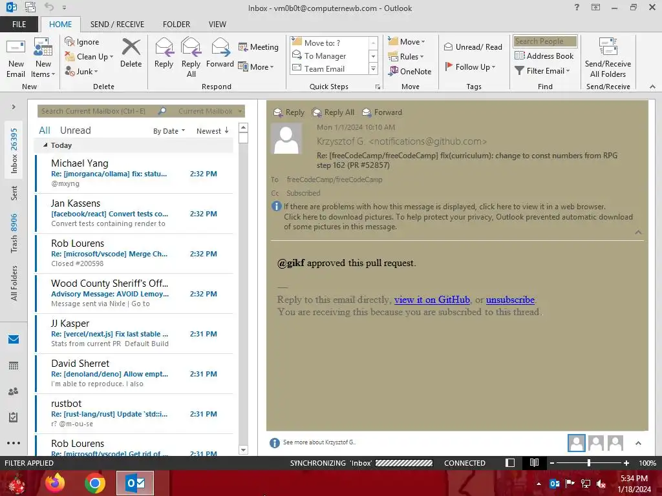Open the Mail view in navigation
This screenshot has width=662, height=496.
(14, 339)
